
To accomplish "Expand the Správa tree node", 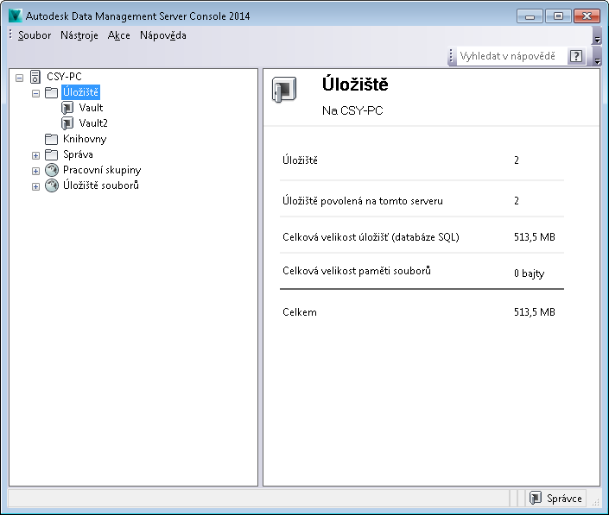I will [x=35, y=155].
